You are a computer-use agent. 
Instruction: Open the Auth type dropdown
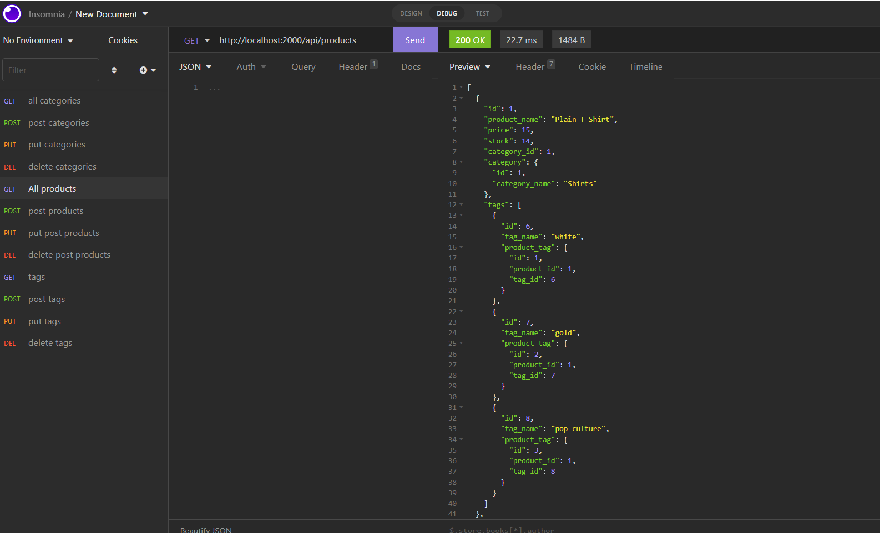251,66
